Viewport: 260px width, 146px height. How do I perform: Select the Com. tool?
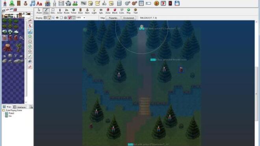(x=122, y=11)
